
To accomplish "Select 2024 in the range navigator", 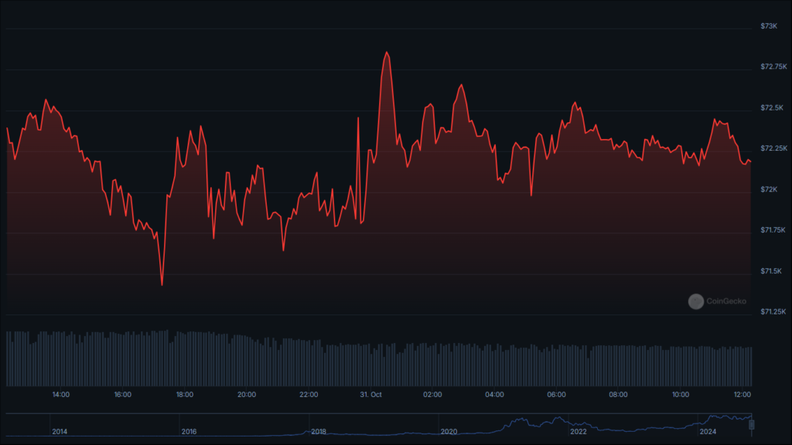I will point(708,432).
